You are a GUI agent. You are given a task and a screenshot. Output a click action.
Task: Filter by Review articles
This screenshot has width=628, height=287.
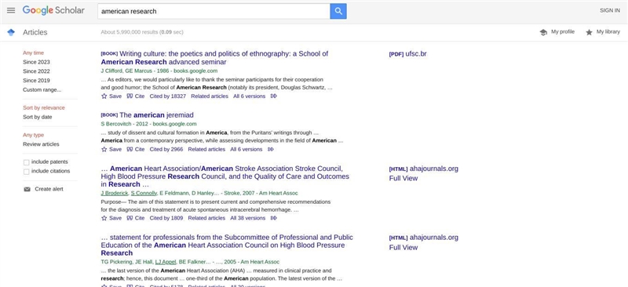point(41,144)
